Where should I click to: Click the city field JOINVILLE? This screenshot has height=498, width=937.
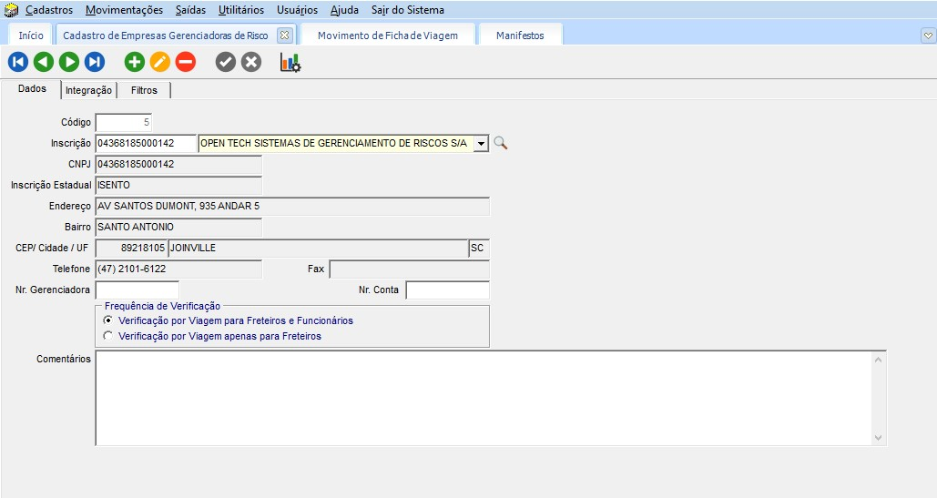coord(318,248)
